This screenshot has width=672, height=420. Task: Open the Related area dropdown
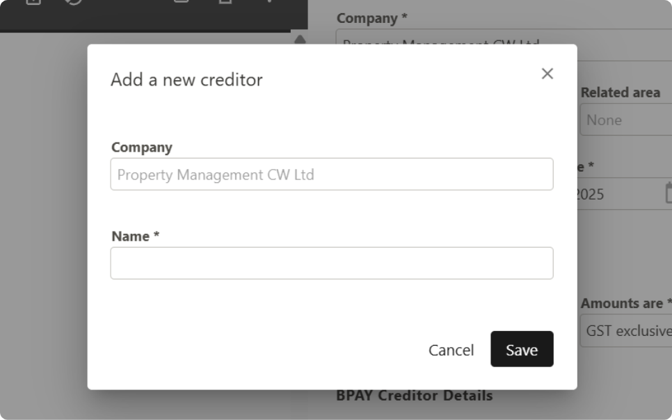pos(626,120)
